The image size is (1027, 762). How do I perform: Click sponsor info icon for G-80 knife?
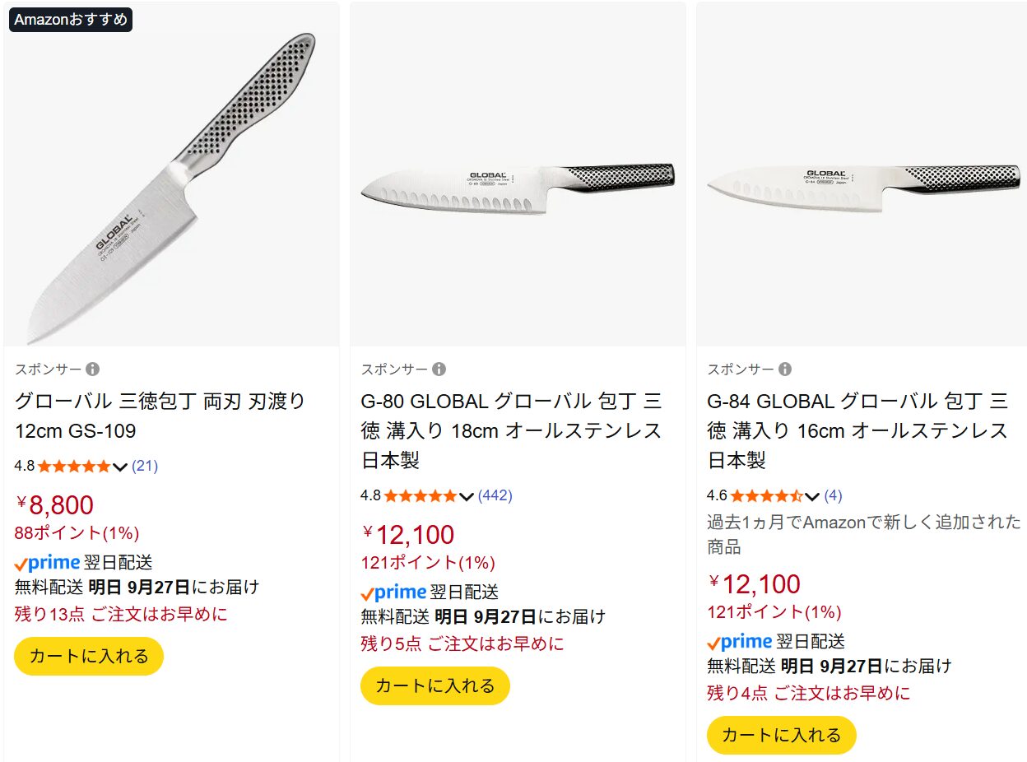coord(439,369)
